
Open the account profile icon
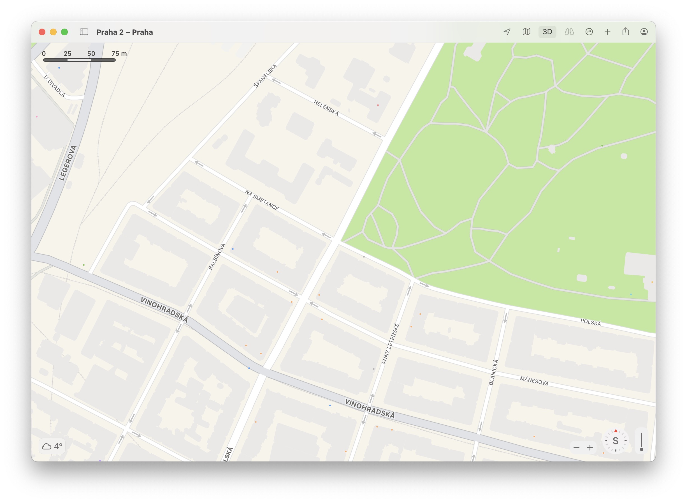(644, 32)
